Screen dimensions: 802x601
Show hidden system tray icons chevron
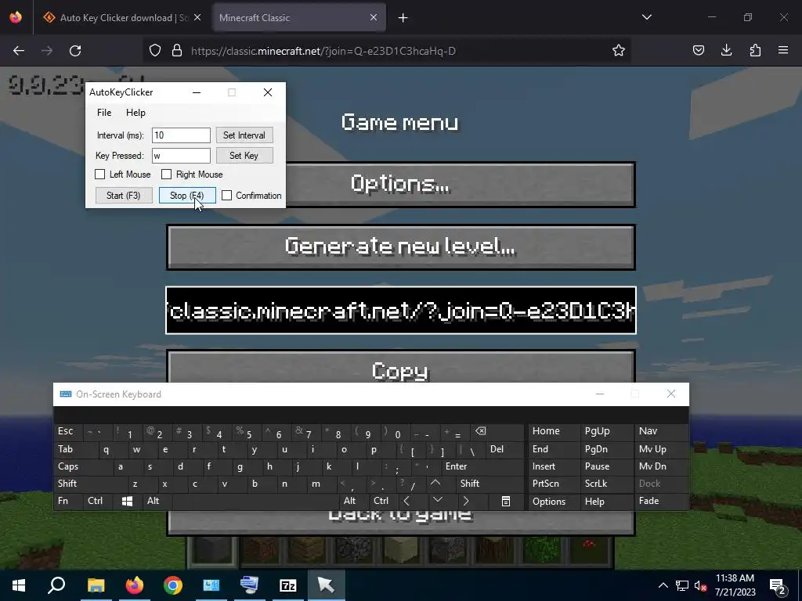click(x=663, y=585)
